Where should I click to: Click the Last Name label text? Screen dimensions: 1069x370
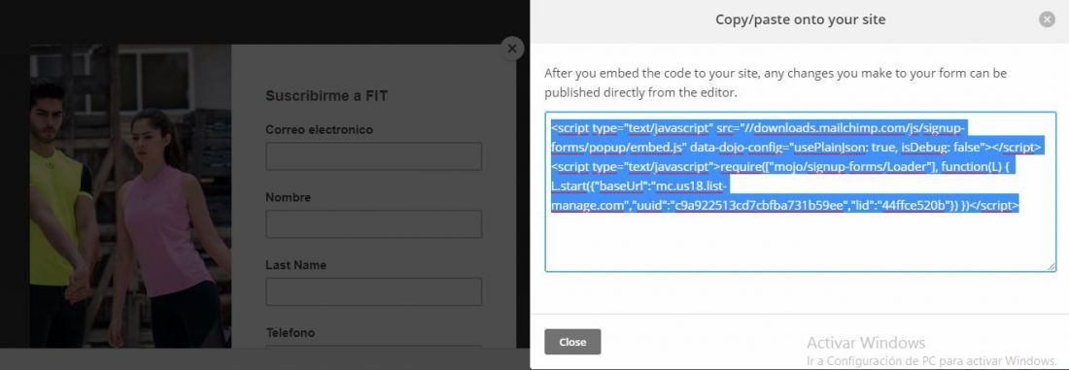295,265
